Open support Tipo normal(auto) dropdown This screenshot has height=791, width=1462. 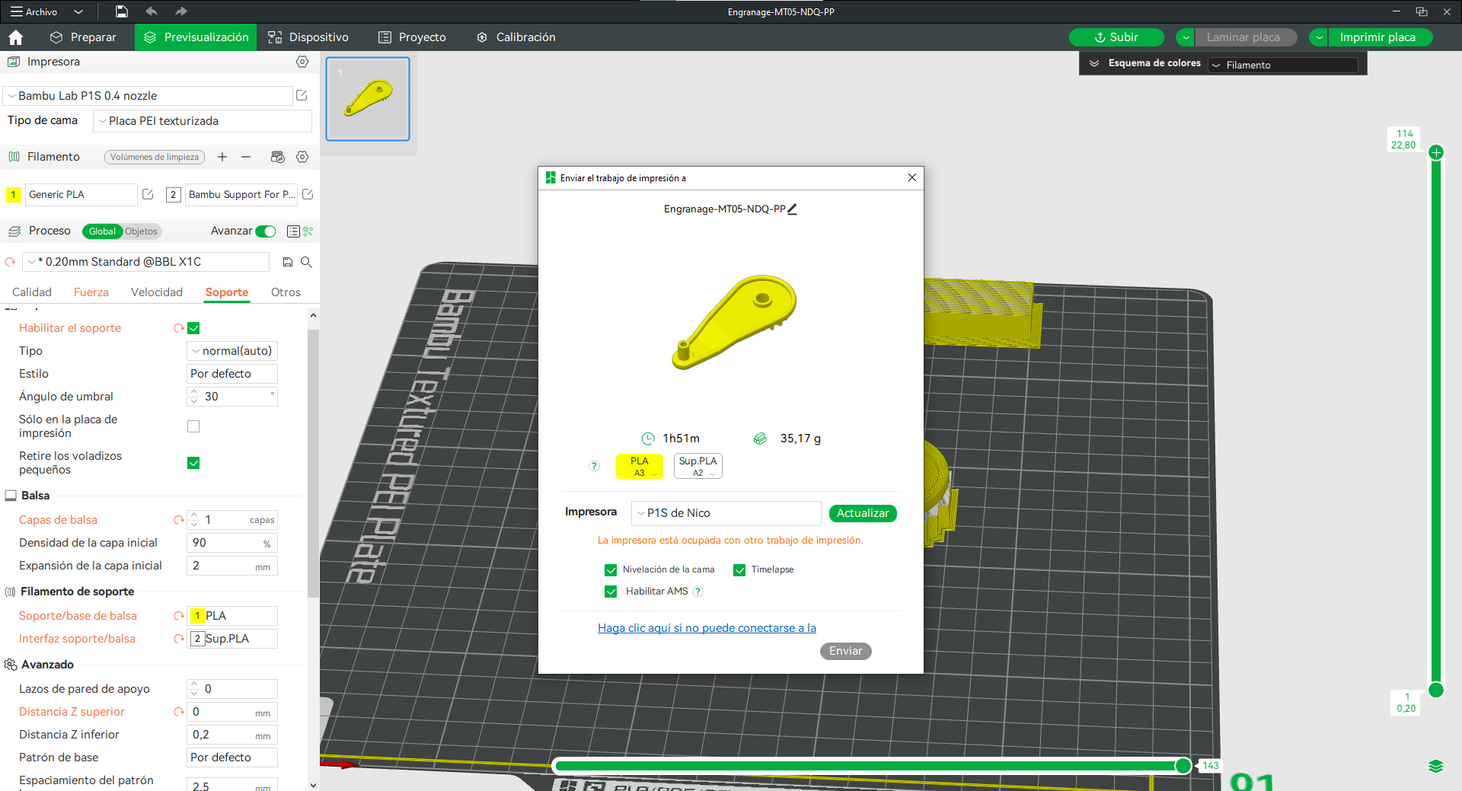[x=232, y=351]
